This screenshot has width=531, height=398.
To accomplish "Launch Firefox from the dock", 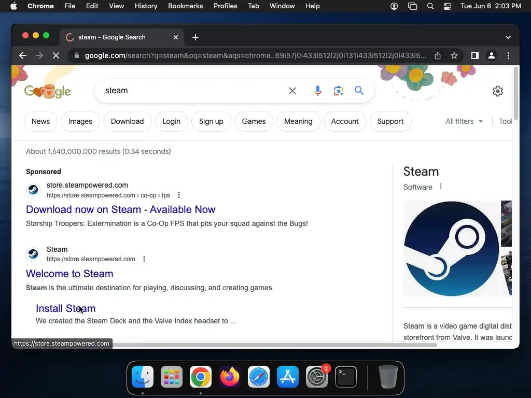I will coord(230,377).
